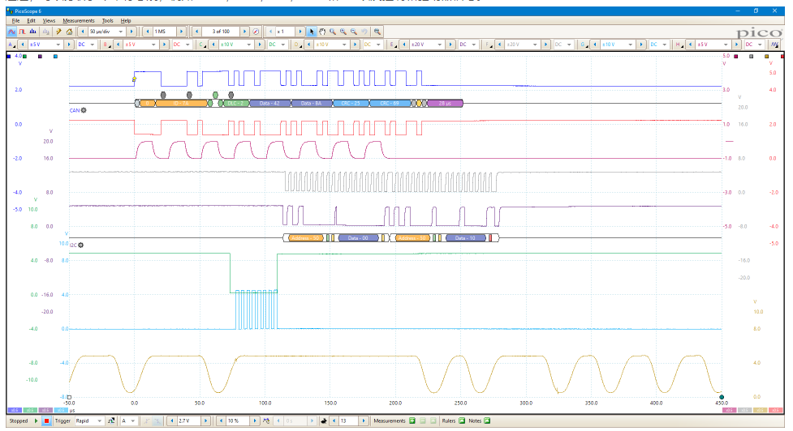Go to next waveform buffer
This screenshot has width=793, height=431.
click(245, 32)
